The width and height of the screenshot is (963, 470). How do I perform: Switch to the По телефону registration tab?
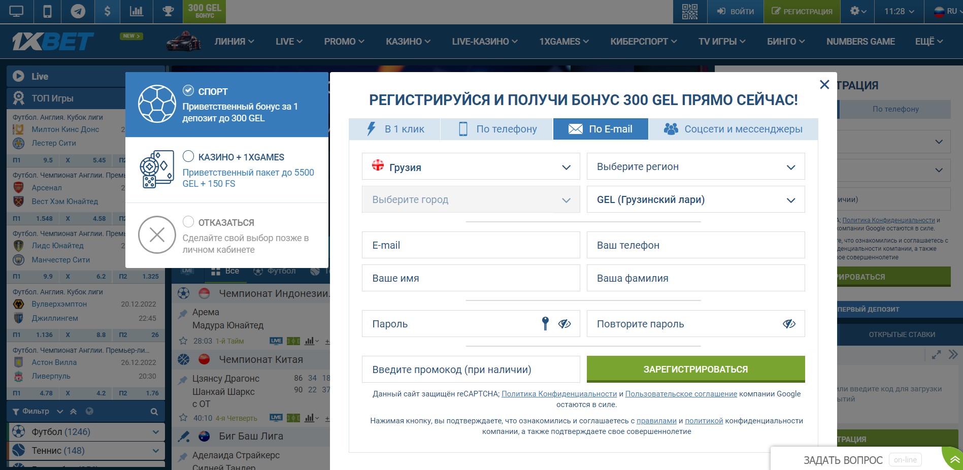pos(497,129)
